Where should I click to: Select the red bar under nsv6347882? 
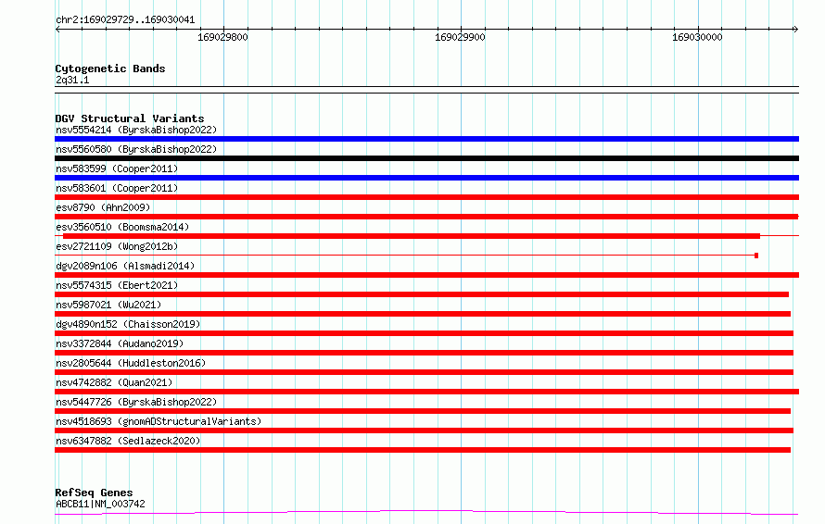[x=423, y=450]
